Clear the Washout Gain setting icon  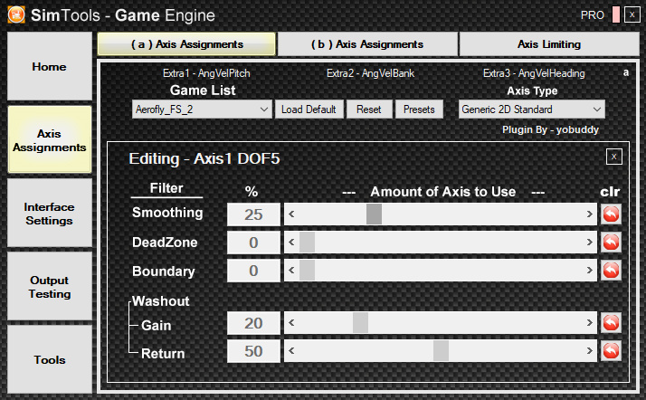pyautogui.click(x=611, y=323)
